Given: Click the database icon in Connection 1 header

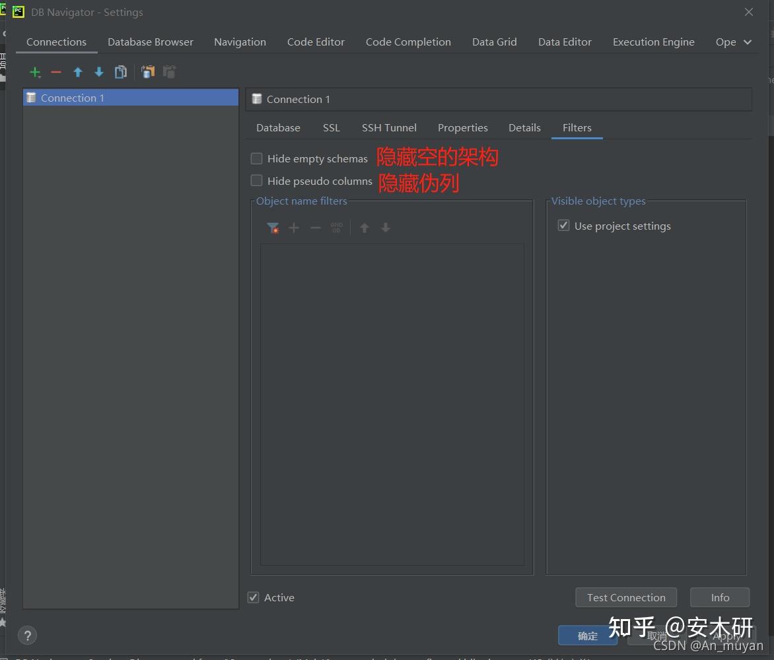Looking at the screenshot, I should click(x=257, y=98).
